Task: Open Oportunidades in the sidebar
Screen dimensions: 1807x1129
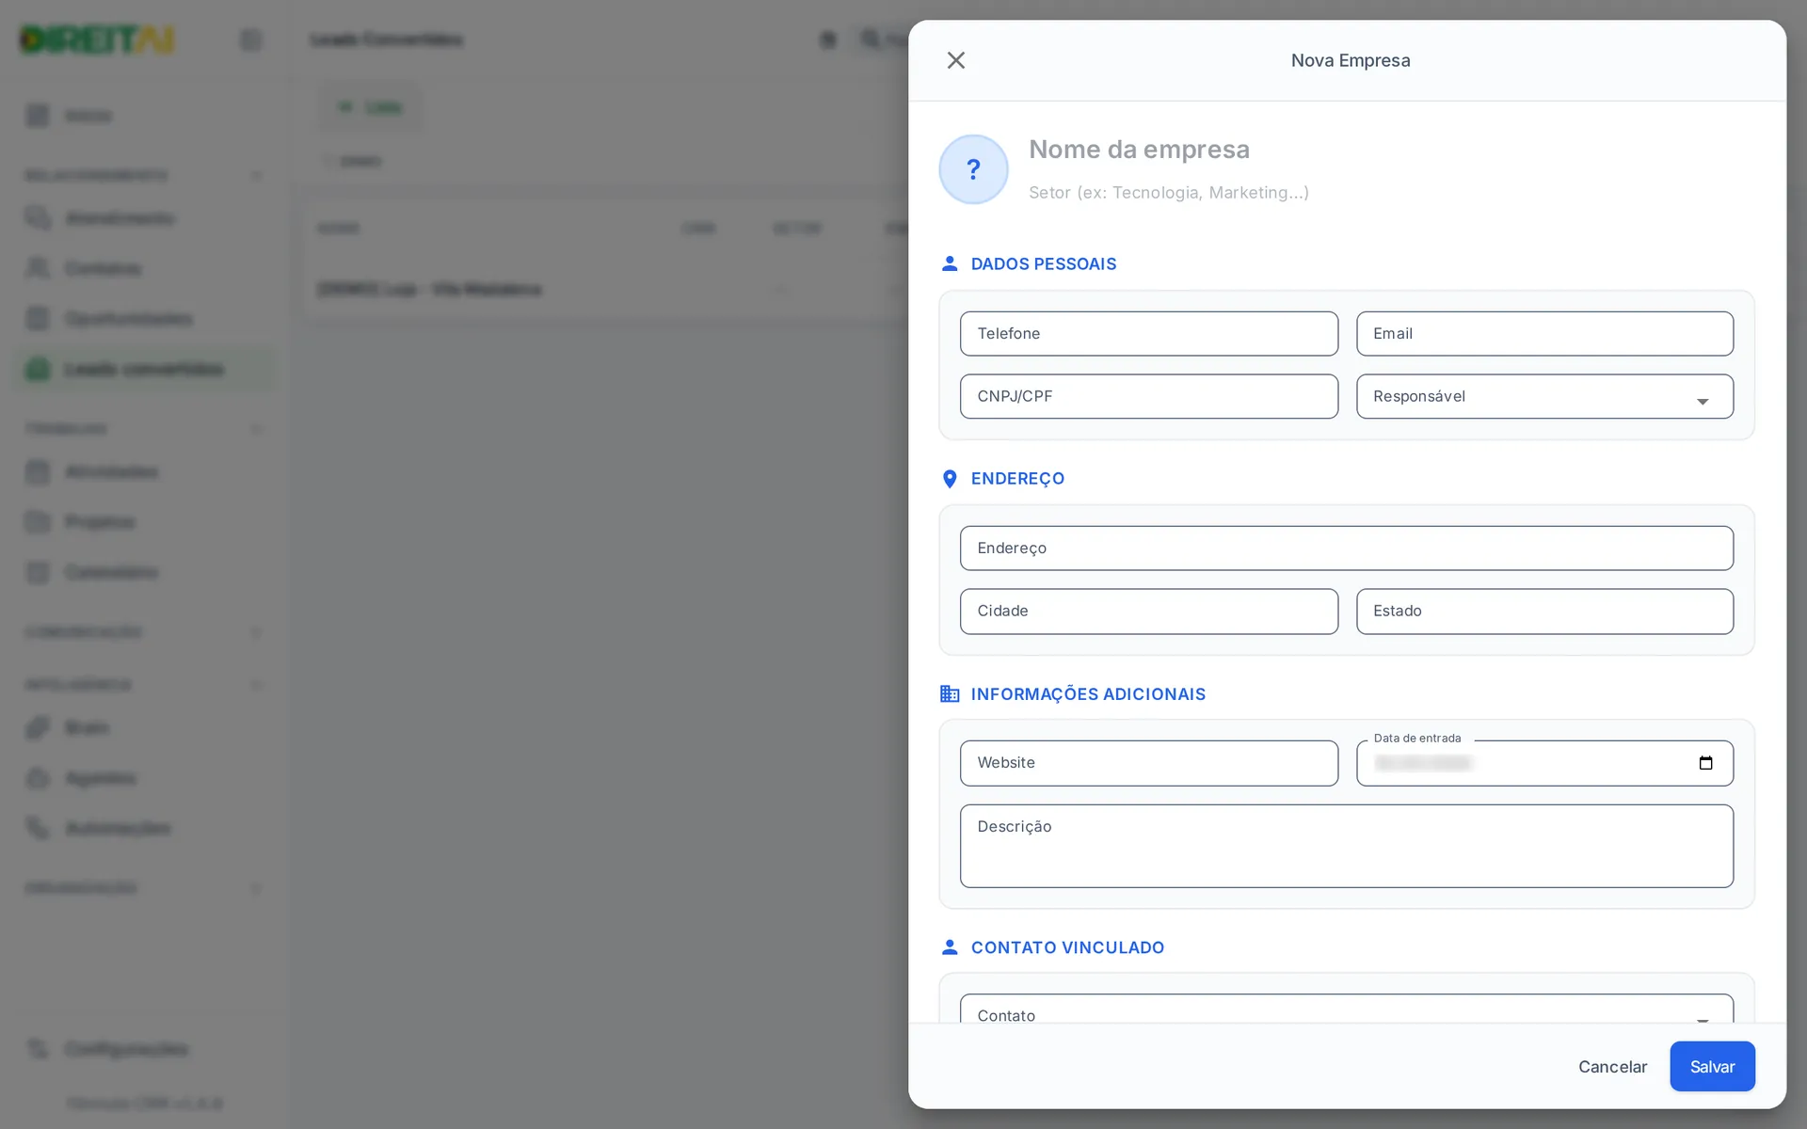Action: pyautogui.click(x=143, y=319)
